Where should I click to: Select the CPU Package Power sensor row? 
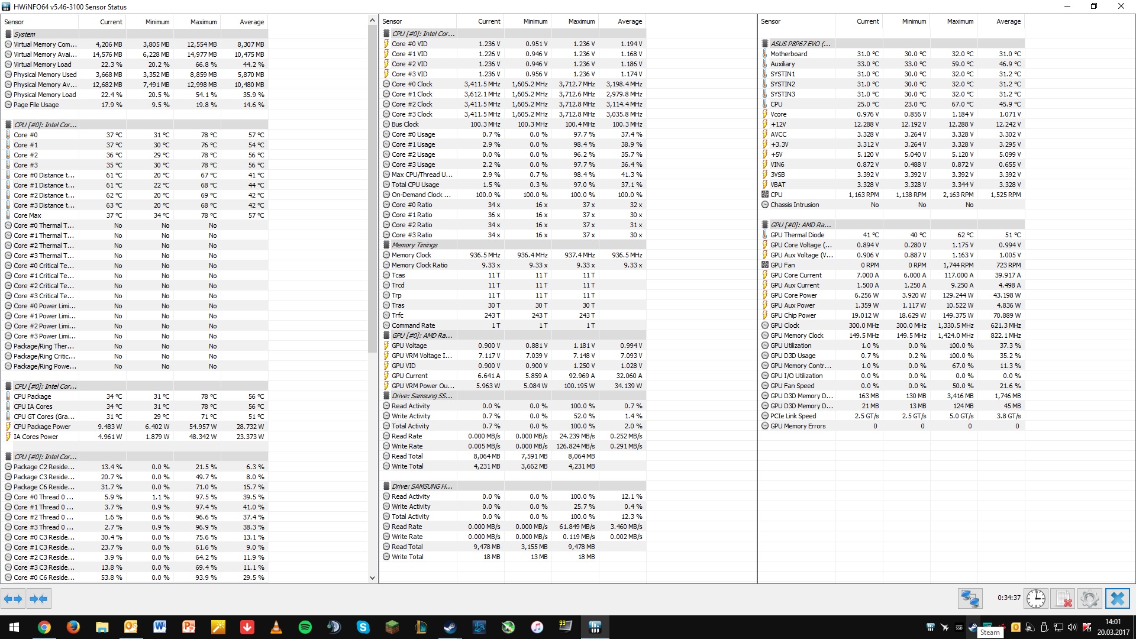(42, 427)
